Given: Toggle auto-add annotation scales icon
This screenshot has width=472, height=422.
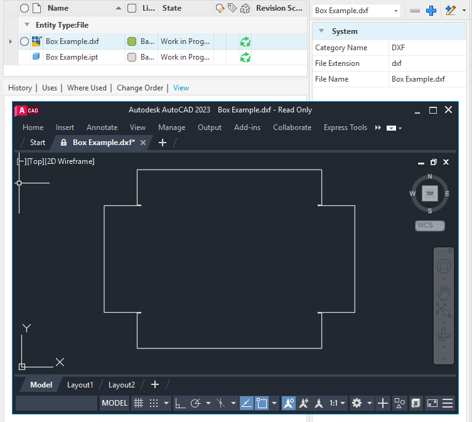Looking at the screenshot, I should click(303, 403).
